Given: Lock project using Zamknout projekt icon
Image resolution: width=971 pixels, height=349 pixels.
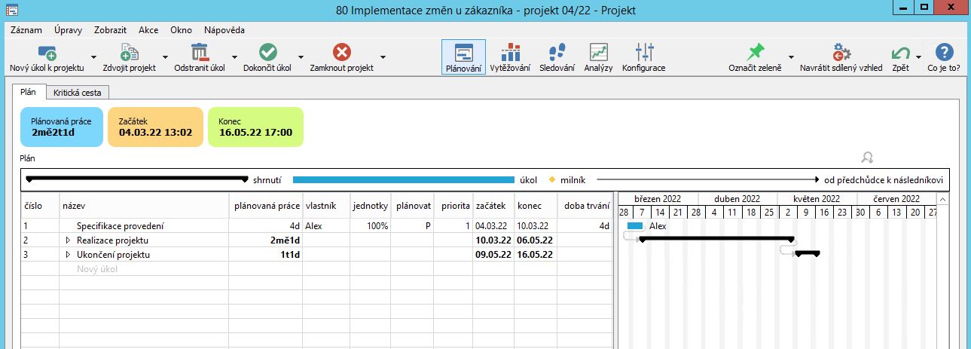Looking at the screenshot, I should [x=341, y=53].
